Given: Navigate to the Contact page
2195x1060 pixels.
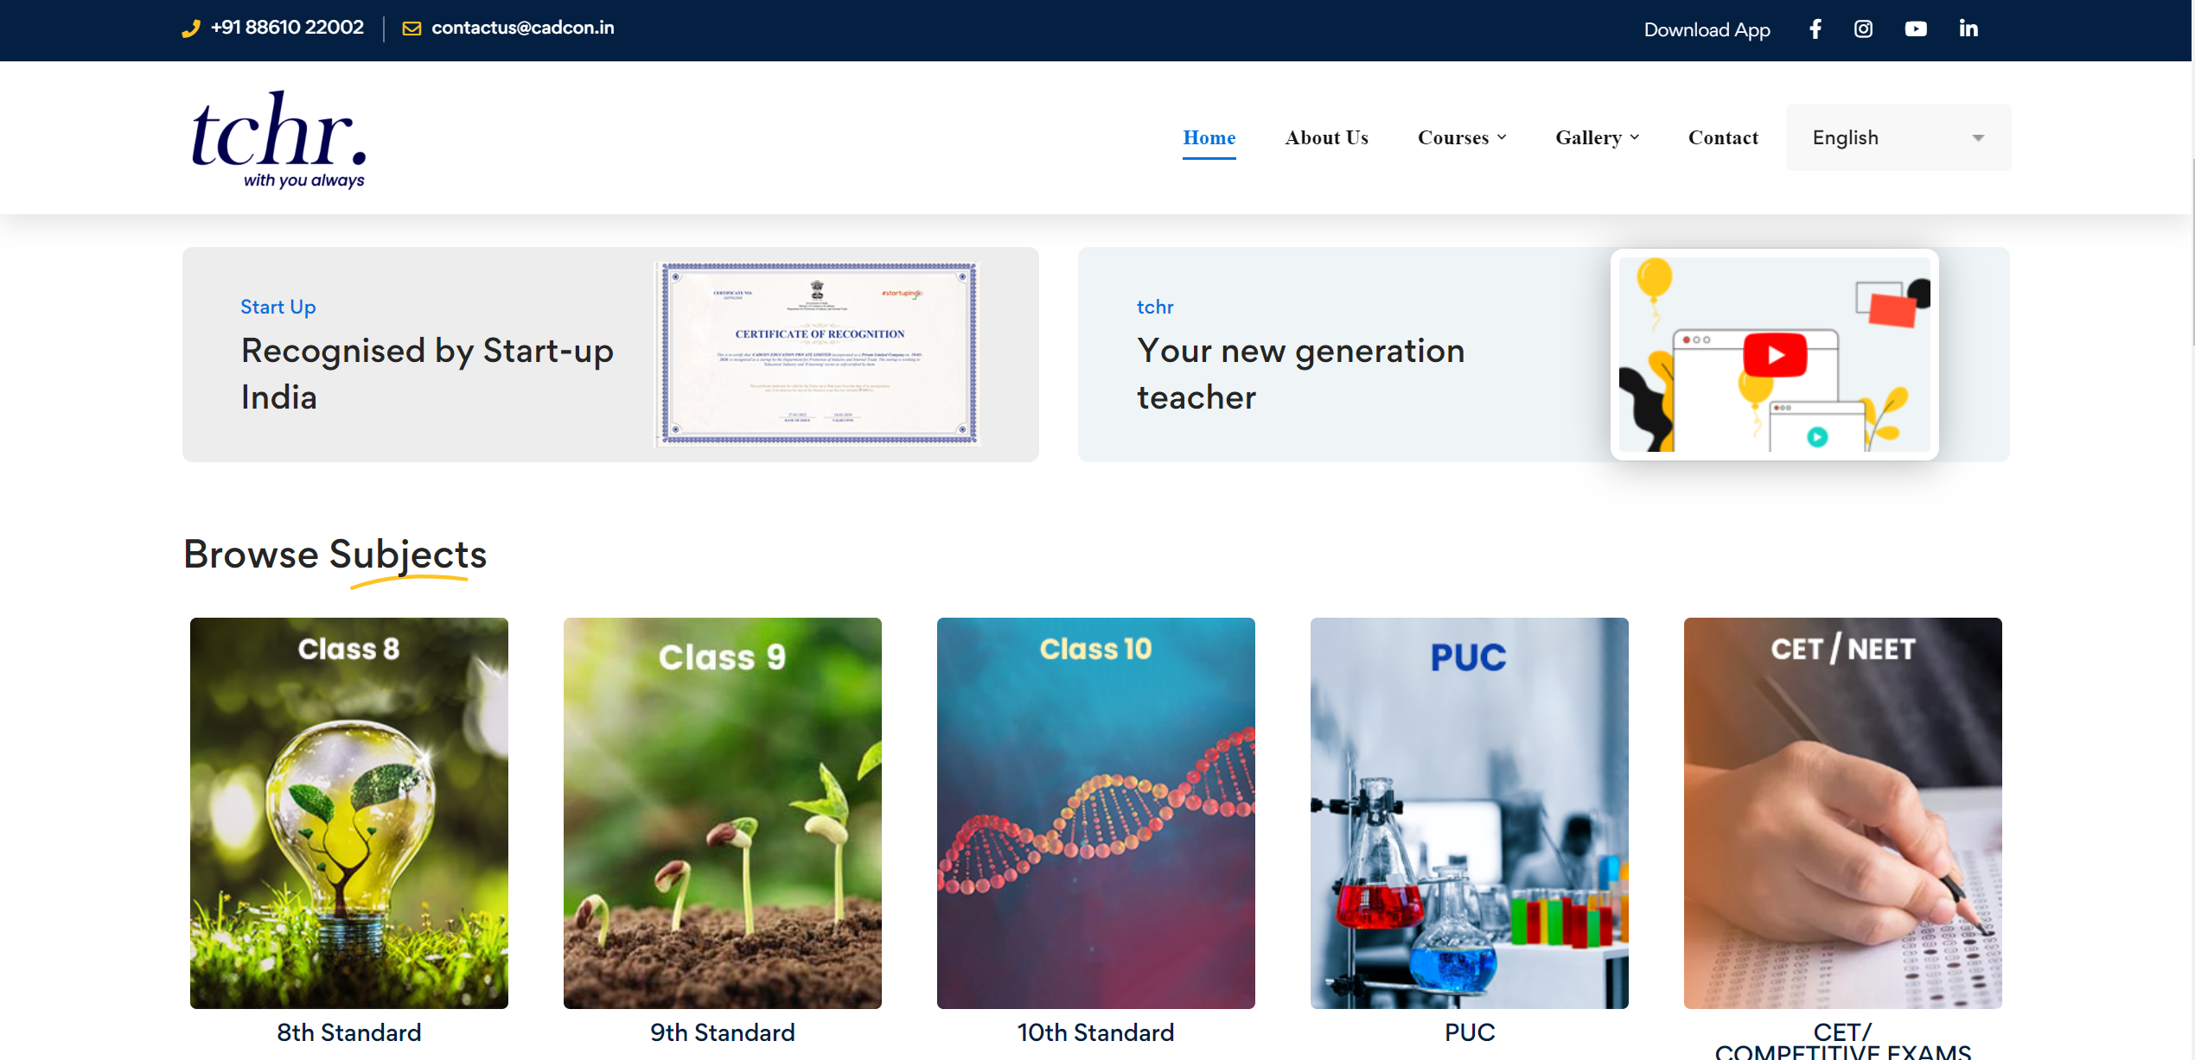Looking at the screenshot, I should (1722, 138).
